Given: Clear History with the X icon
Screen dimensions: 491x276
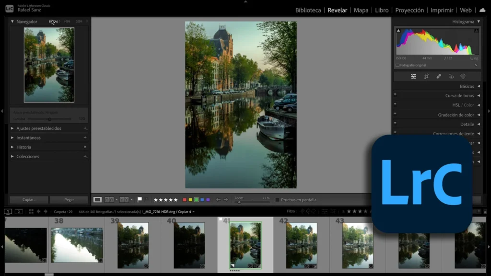Looking at the screenshot, I should [x=85, y=147].
